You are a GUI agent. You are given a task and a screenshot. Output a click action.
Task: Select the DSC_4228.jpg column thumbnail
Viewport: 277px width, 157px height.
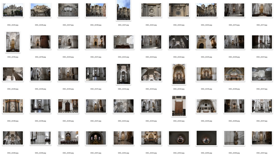pyautogui.click(x=13, y=74)
